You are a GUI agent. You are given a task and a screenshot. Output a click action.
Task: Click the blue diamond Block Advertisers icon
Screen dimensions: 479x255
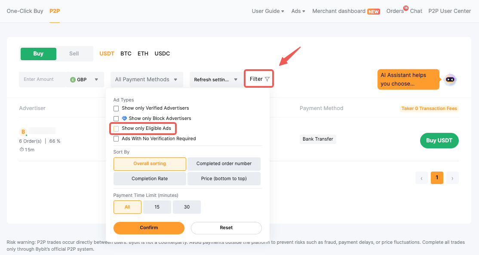[x=124, y=118]
